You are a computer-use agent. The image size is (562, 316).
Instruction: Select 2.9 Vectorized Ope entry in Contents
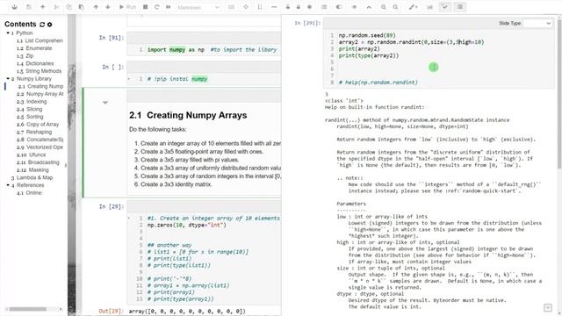click(40, 147)
